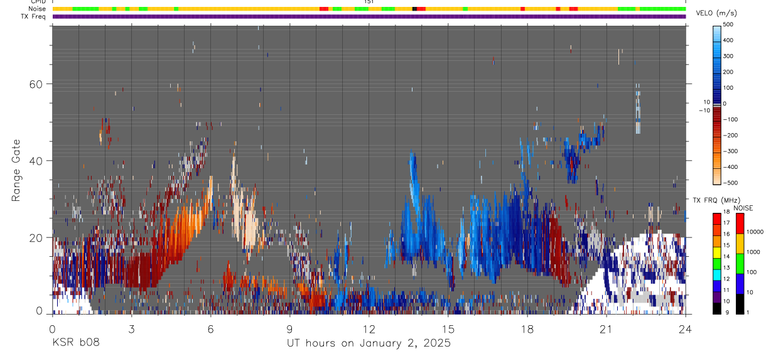This screenshot has width=771, height=356.
Task: Select the 400 label on velocity scale
Action: (728, 40)
